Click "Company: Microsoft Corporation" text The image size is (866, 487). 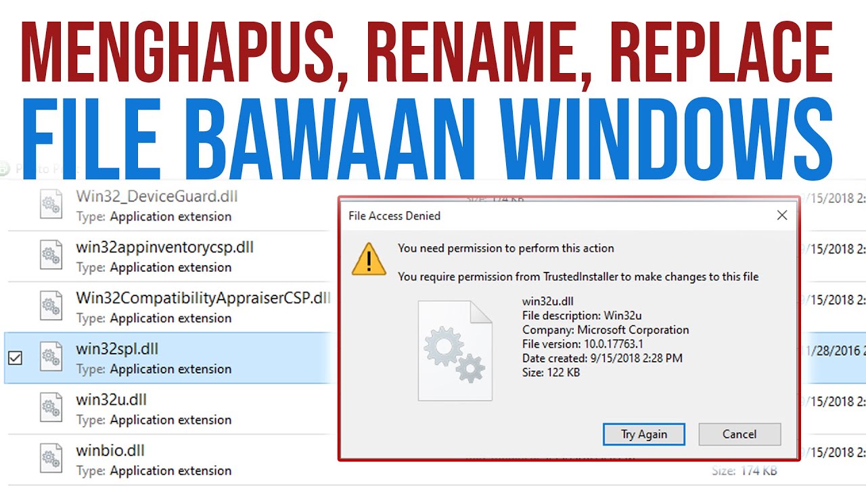(x=606, y=330)
